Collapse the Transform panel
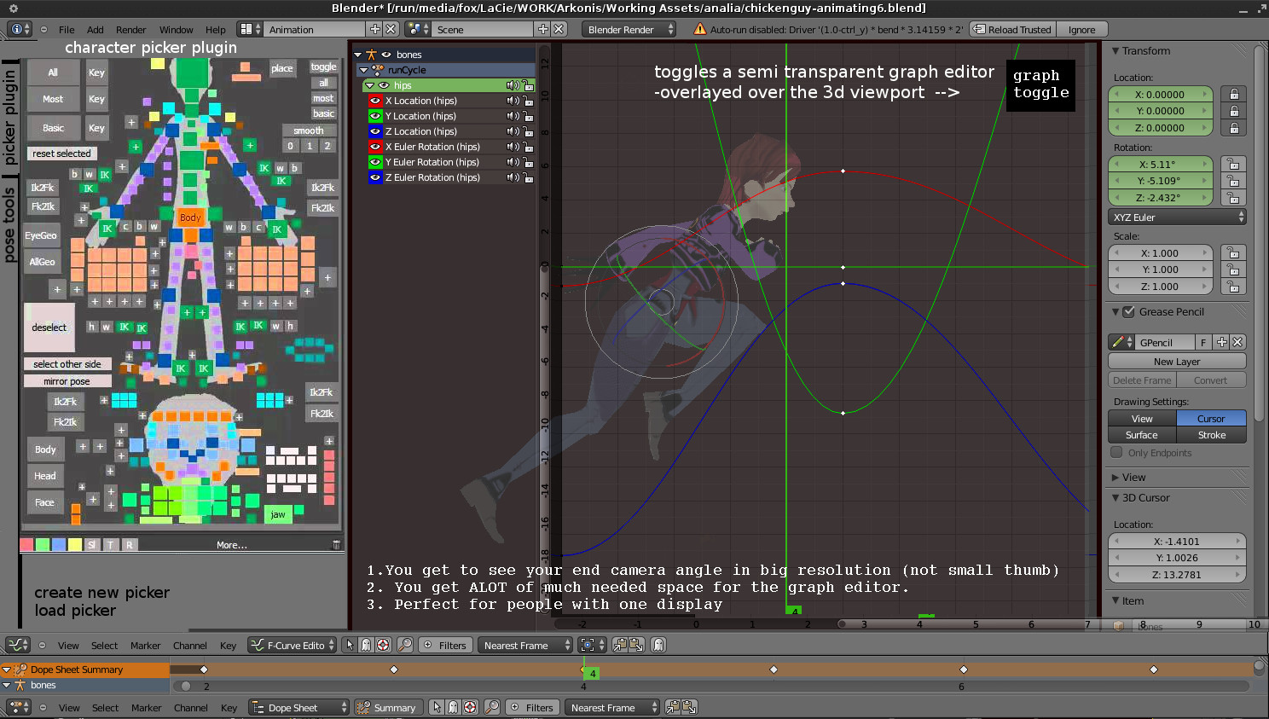This screenshot has height=719, width=1269. tap(1115, 51)
